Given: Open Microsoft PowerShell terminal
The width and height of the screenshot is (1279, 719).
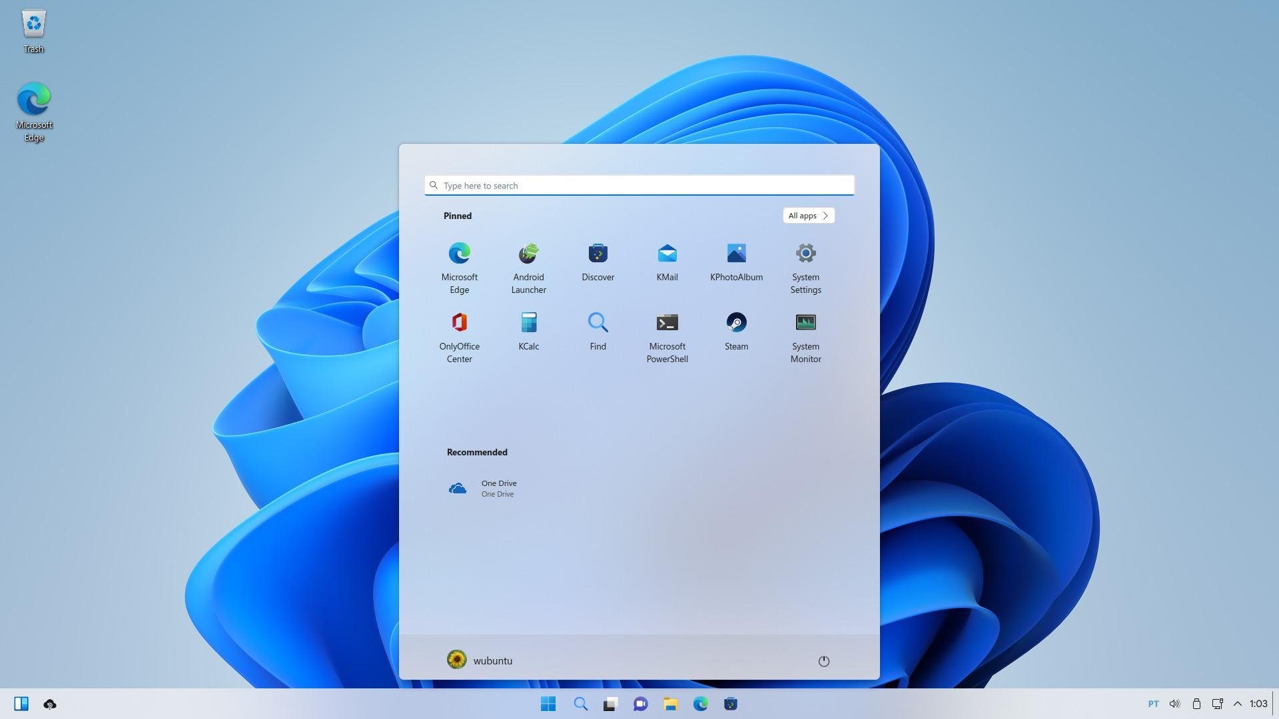Looking at the screenshot, I should (667, 322).
